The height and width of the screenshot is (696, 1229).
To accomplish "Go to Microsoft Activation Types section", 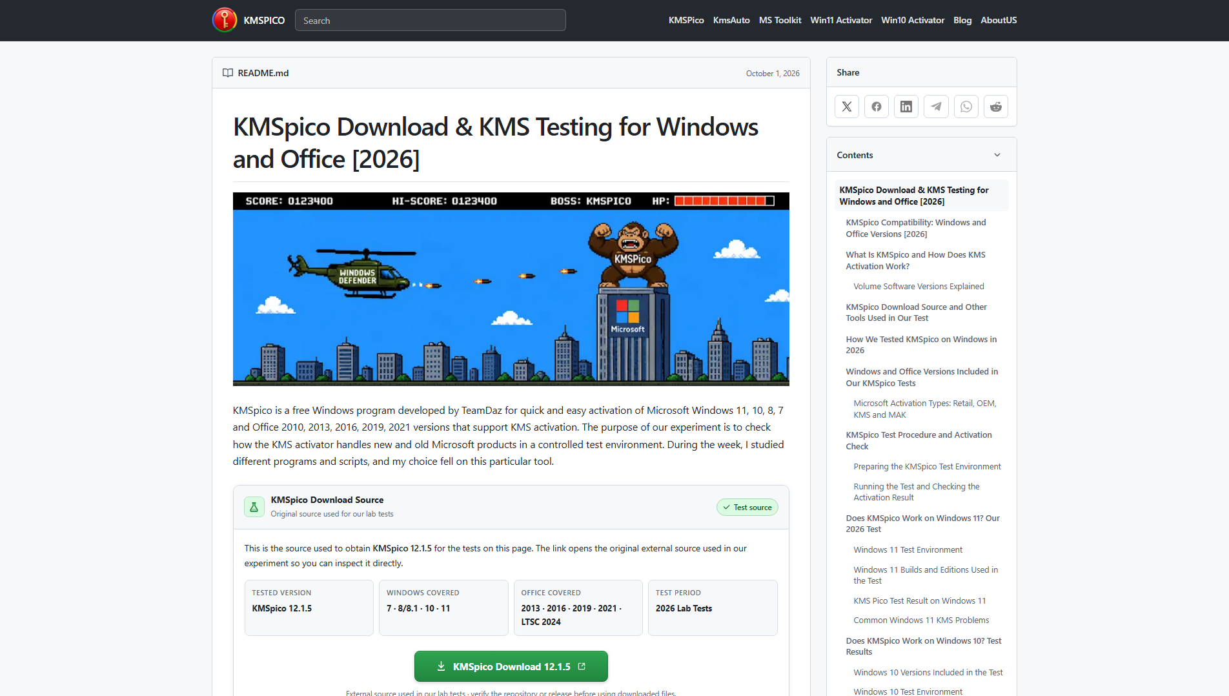I will click(925, 409).
